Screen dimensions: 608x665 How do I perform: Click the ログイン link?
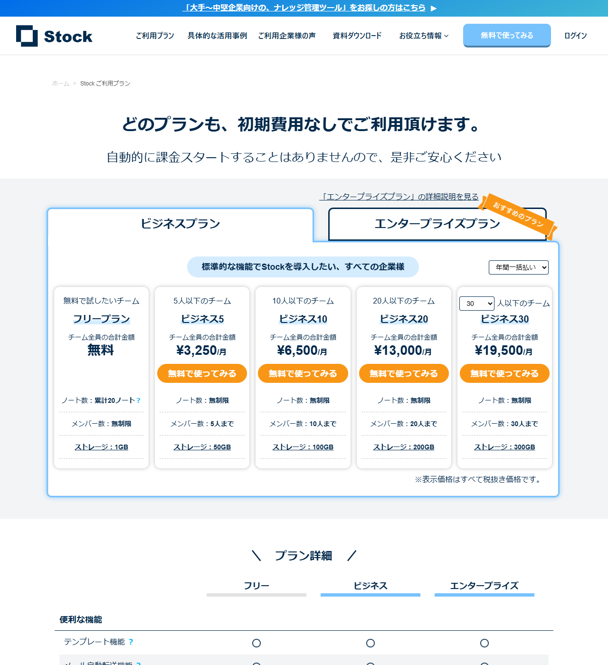[576, 36]
